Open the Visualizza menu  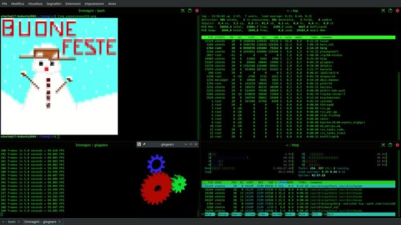point(35,4)
